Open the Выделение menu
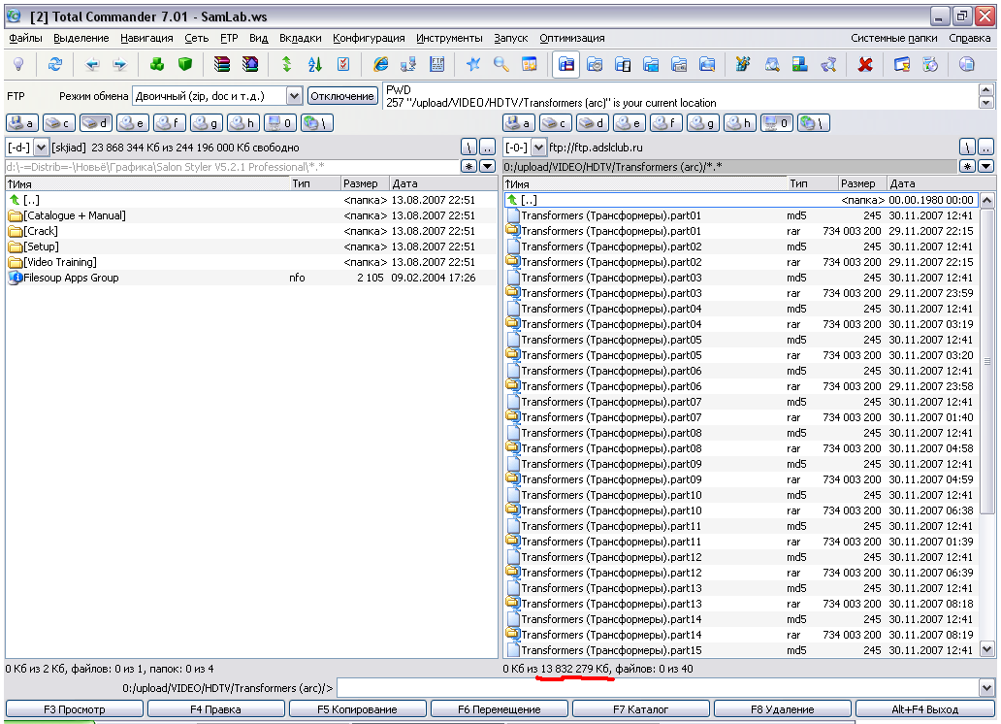 tap(81, 39)
